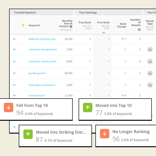
Task: Open Number of Results help icon
Action: pos(139,30)
